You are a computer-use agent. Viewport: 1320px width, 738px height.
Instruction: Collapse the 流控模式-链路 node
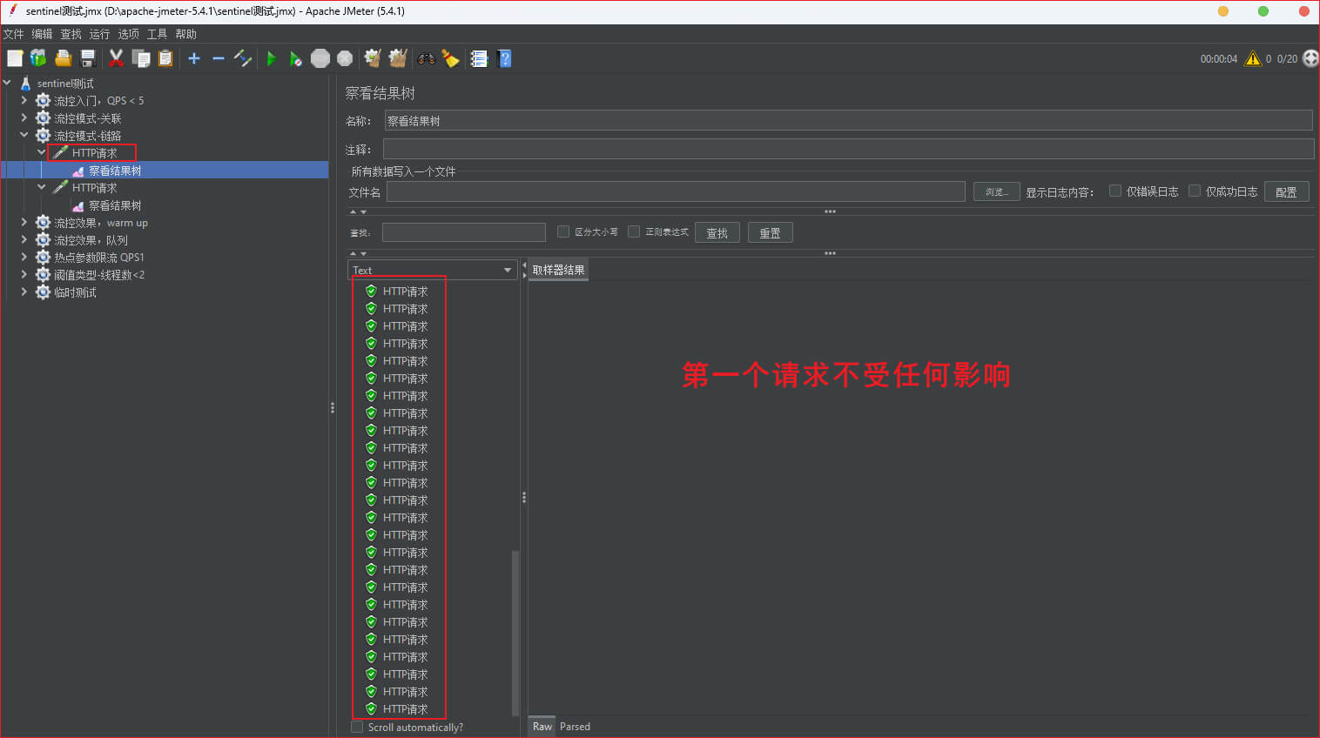pos(24,135)
